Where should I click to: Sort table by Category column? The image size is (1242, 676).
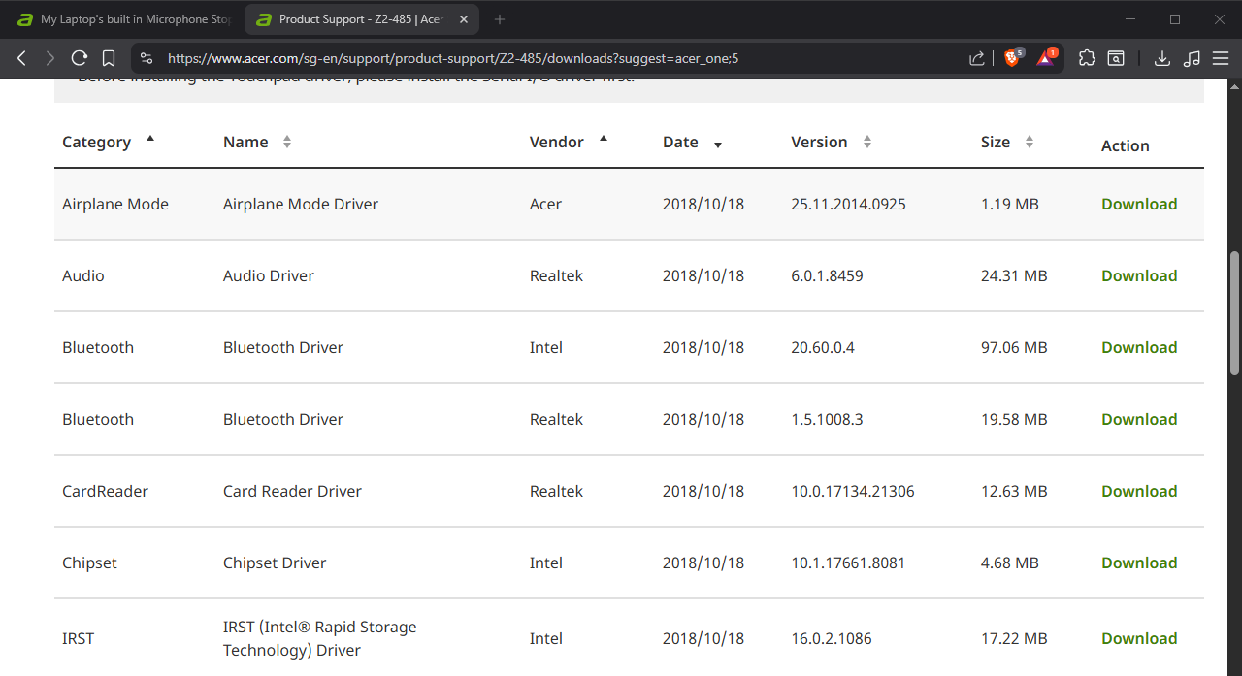(x=108, y=142)
